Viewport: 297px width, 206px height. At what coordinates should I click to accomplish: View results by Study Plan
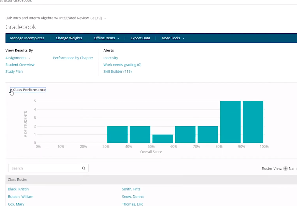14,72
